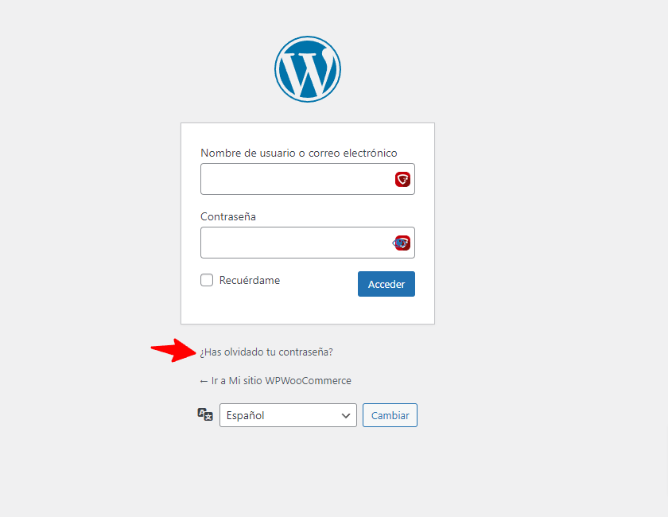Click the Recuérdame label text
Screen dimensions: 668x517
click(250, 280)
